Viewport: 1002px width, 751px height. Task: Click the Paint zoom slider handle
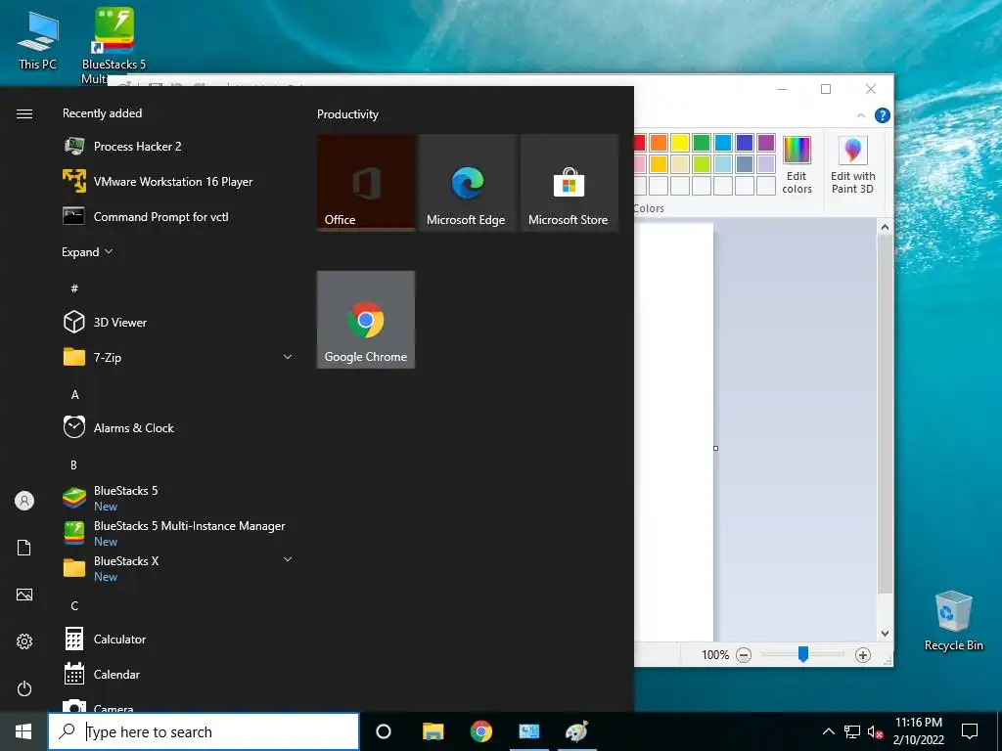803,654
